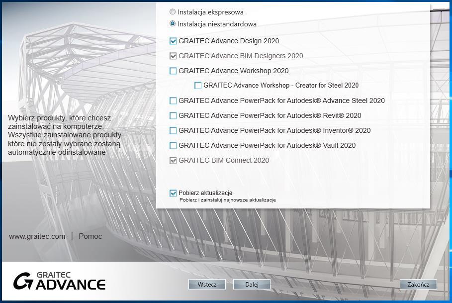
Task: Click the Wstecz button
Action: (x=207, y=284)
